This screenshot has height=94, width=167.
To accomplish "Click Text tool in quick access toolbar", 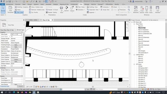I will pyautogui.click(x=37, y=1).
